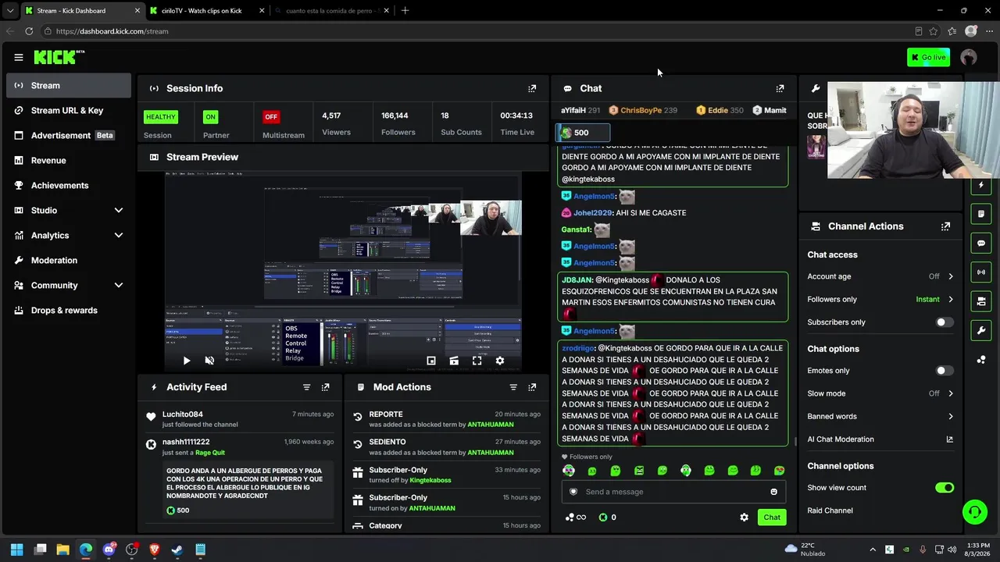Filter the Mod Actions list
The height and width of the screenshot is (562, 1000).
tap(513, 387)
